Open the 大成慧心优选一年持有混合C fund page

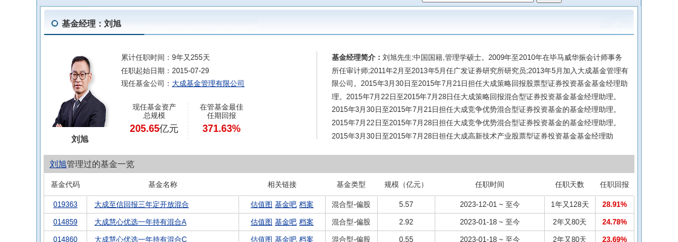[140, 239]
